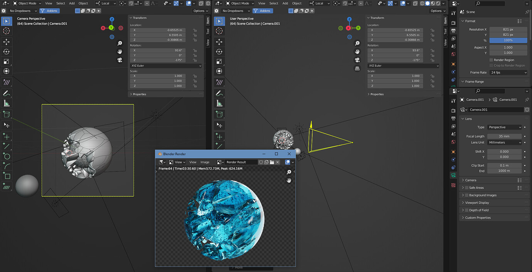
Task: Click the resolution percentage 100% slider
Action: coord(508,40)
